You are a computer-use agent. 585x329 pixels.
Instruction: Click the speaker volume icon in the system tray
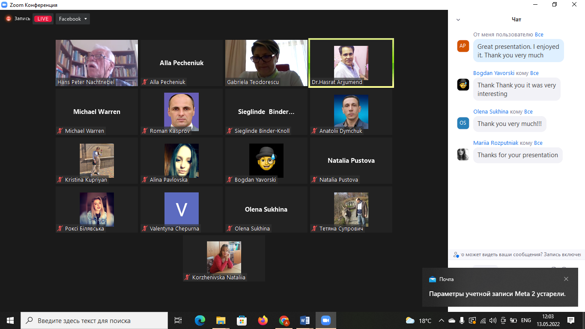tap(493, 320)
